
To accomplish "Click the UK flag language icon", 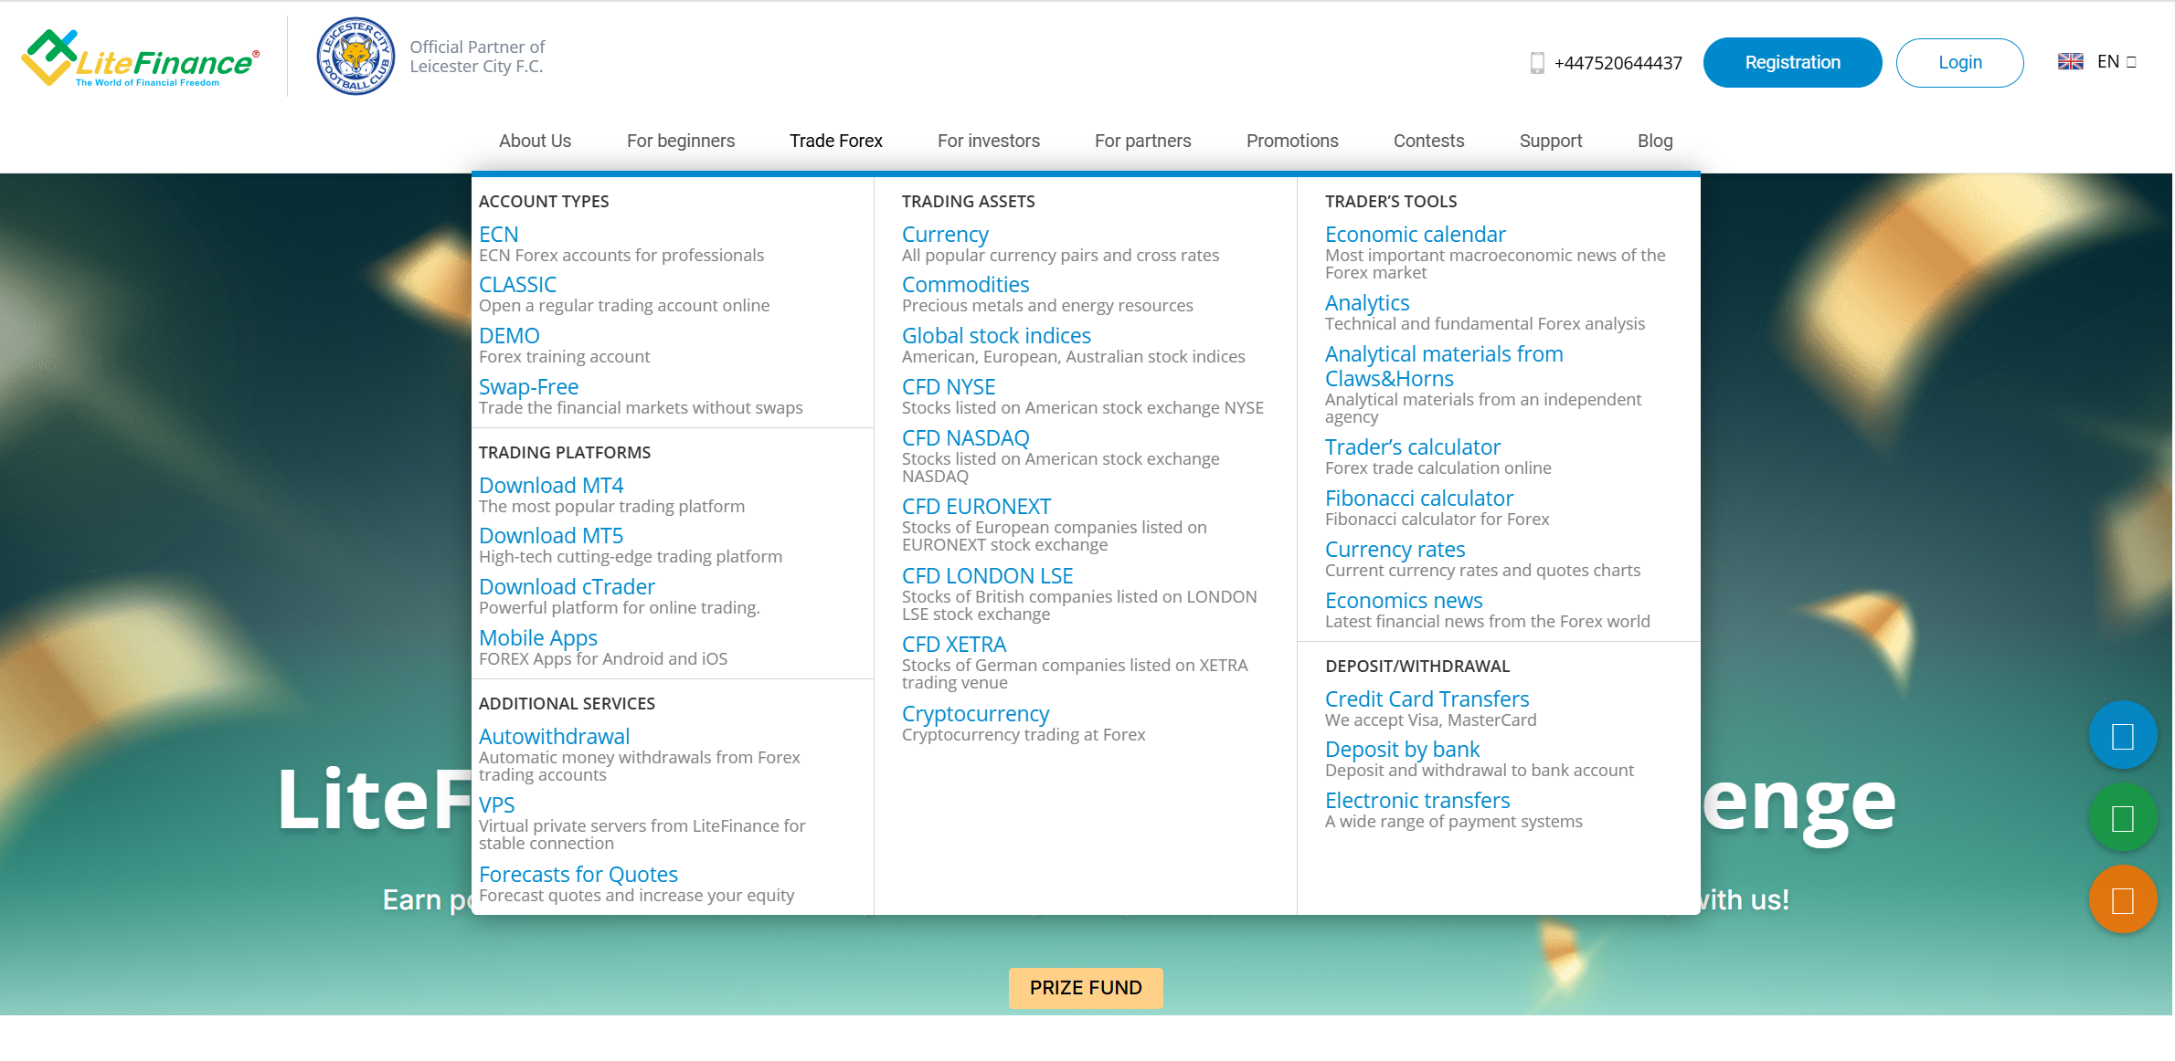I will (2070, 61).
